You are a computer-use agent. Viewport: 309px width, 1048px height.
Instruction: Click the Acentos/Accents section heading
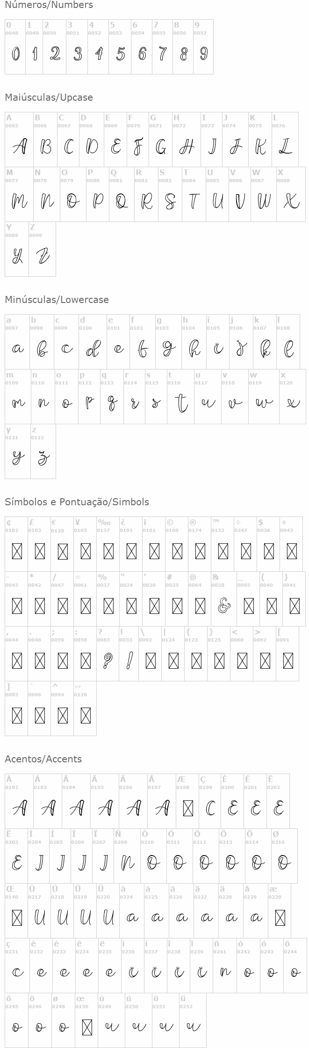pyautogui.click(x=43, y=759)
